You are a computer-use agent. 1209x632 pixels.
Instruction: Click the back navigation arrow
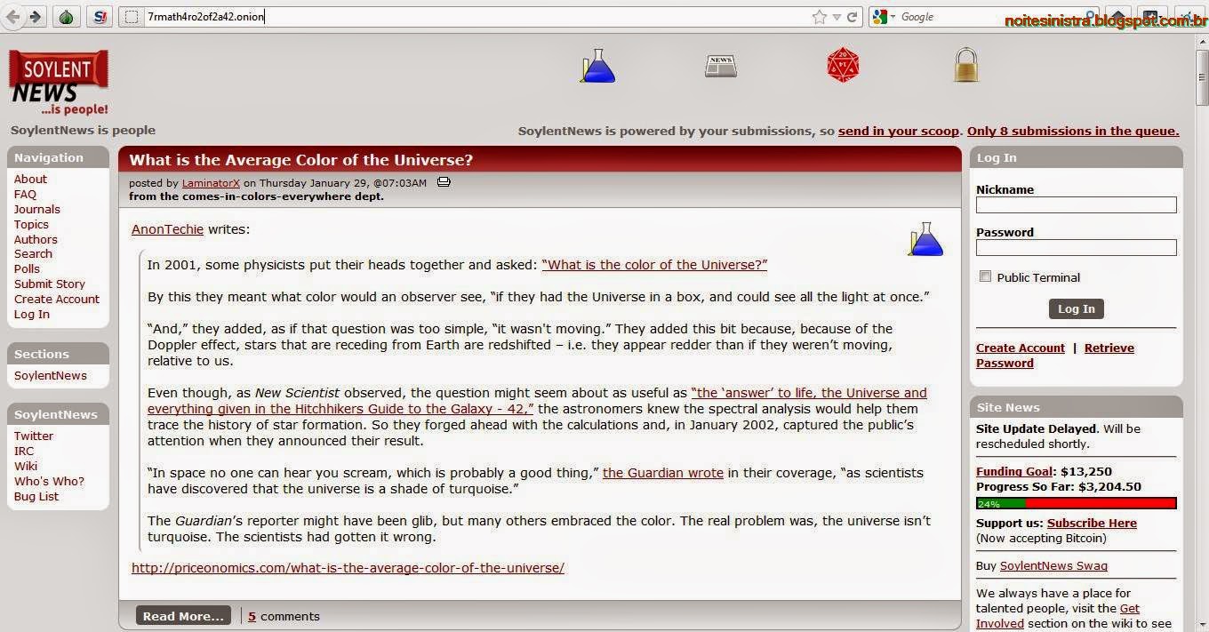click(12, 16)
